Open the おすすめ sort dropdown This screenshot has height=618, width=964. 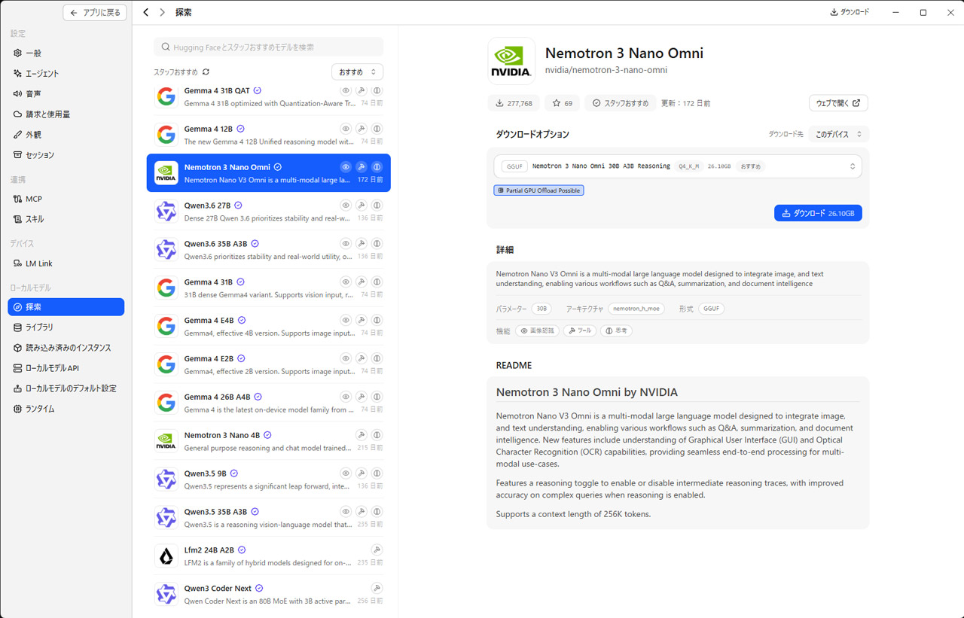[x=357, y=72]
